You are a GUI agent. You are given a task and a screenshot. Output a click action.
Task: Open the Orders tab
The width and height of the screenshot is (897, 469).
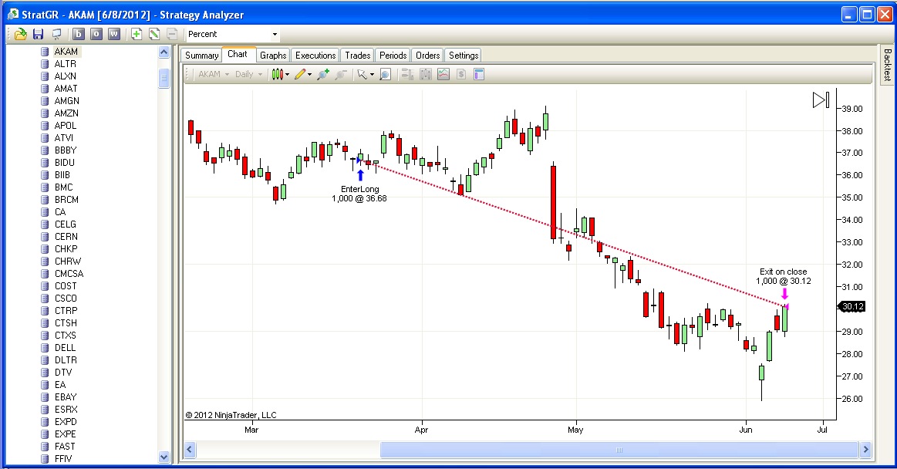click(428, 56)
